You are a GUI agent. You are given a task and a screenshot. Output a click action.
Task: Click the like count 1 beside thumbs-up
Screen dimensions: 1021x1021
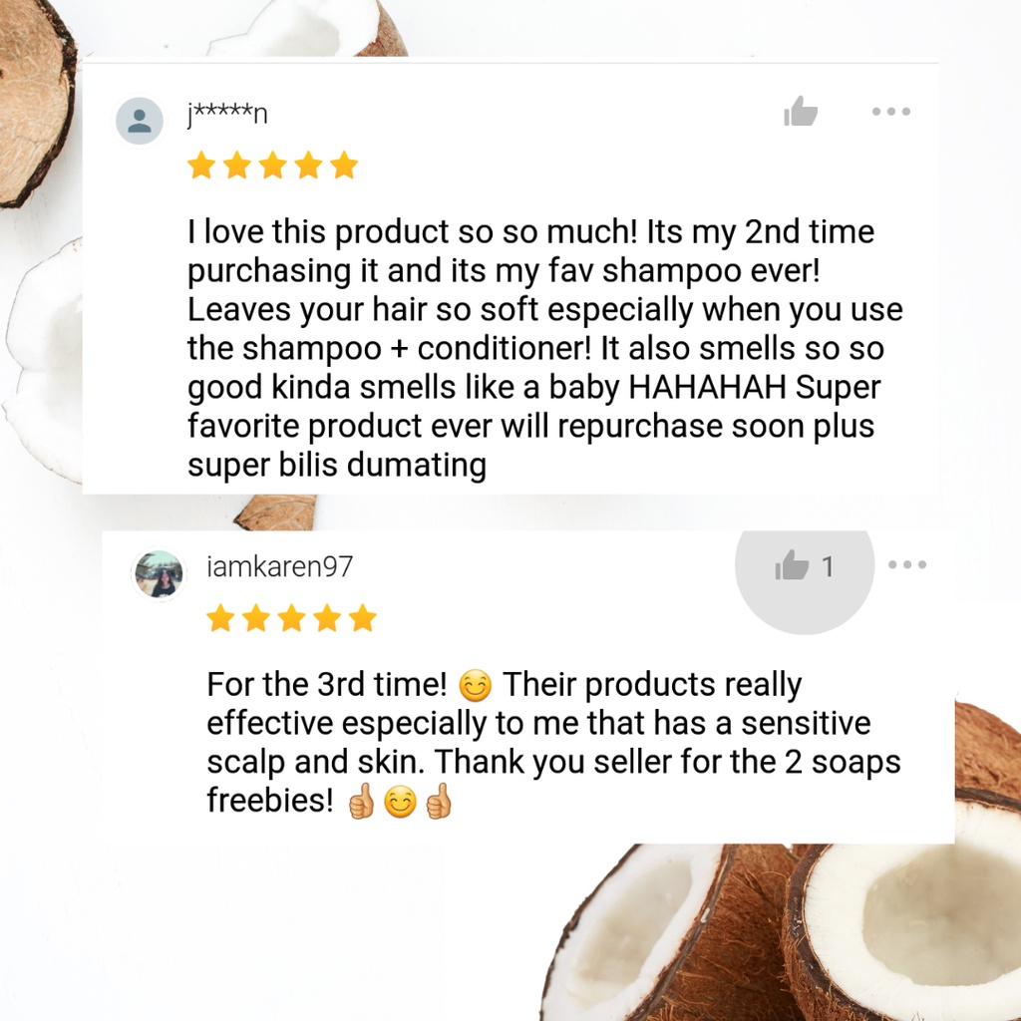[827, 566]
